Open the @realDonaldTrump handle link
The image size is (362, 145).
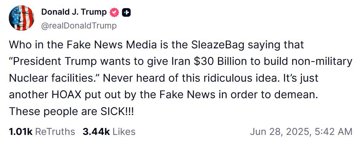point(79,26)
